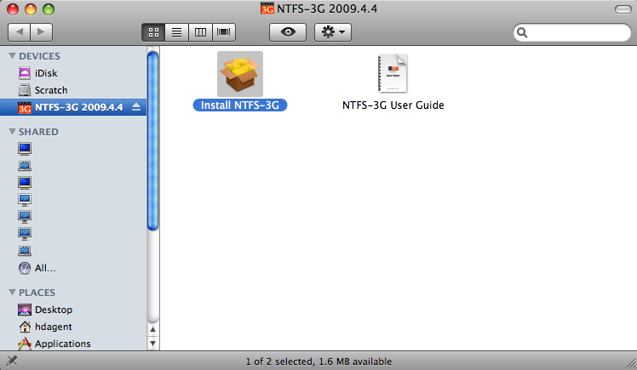Go back with the left arrow button
The height and width of the screenshot is (370, 637).
pyautogui.click(x=19, y=32)
